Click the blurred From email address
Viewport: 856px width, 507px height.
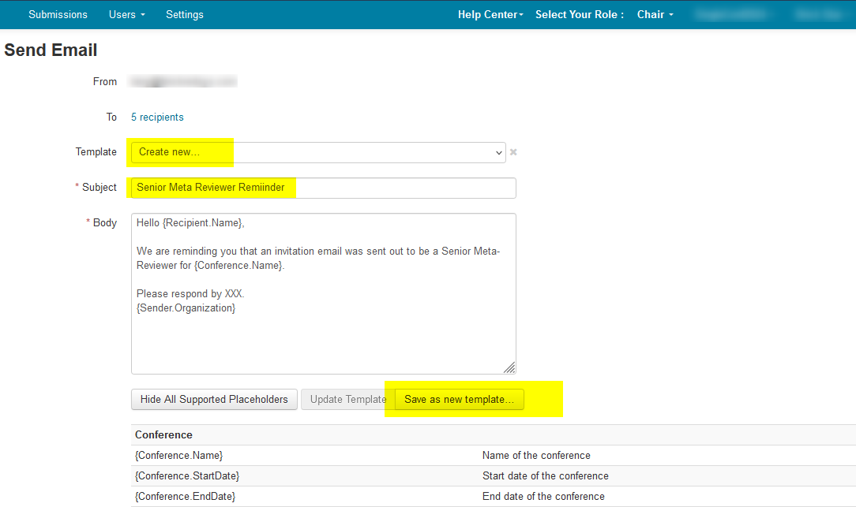click(183, 82)
